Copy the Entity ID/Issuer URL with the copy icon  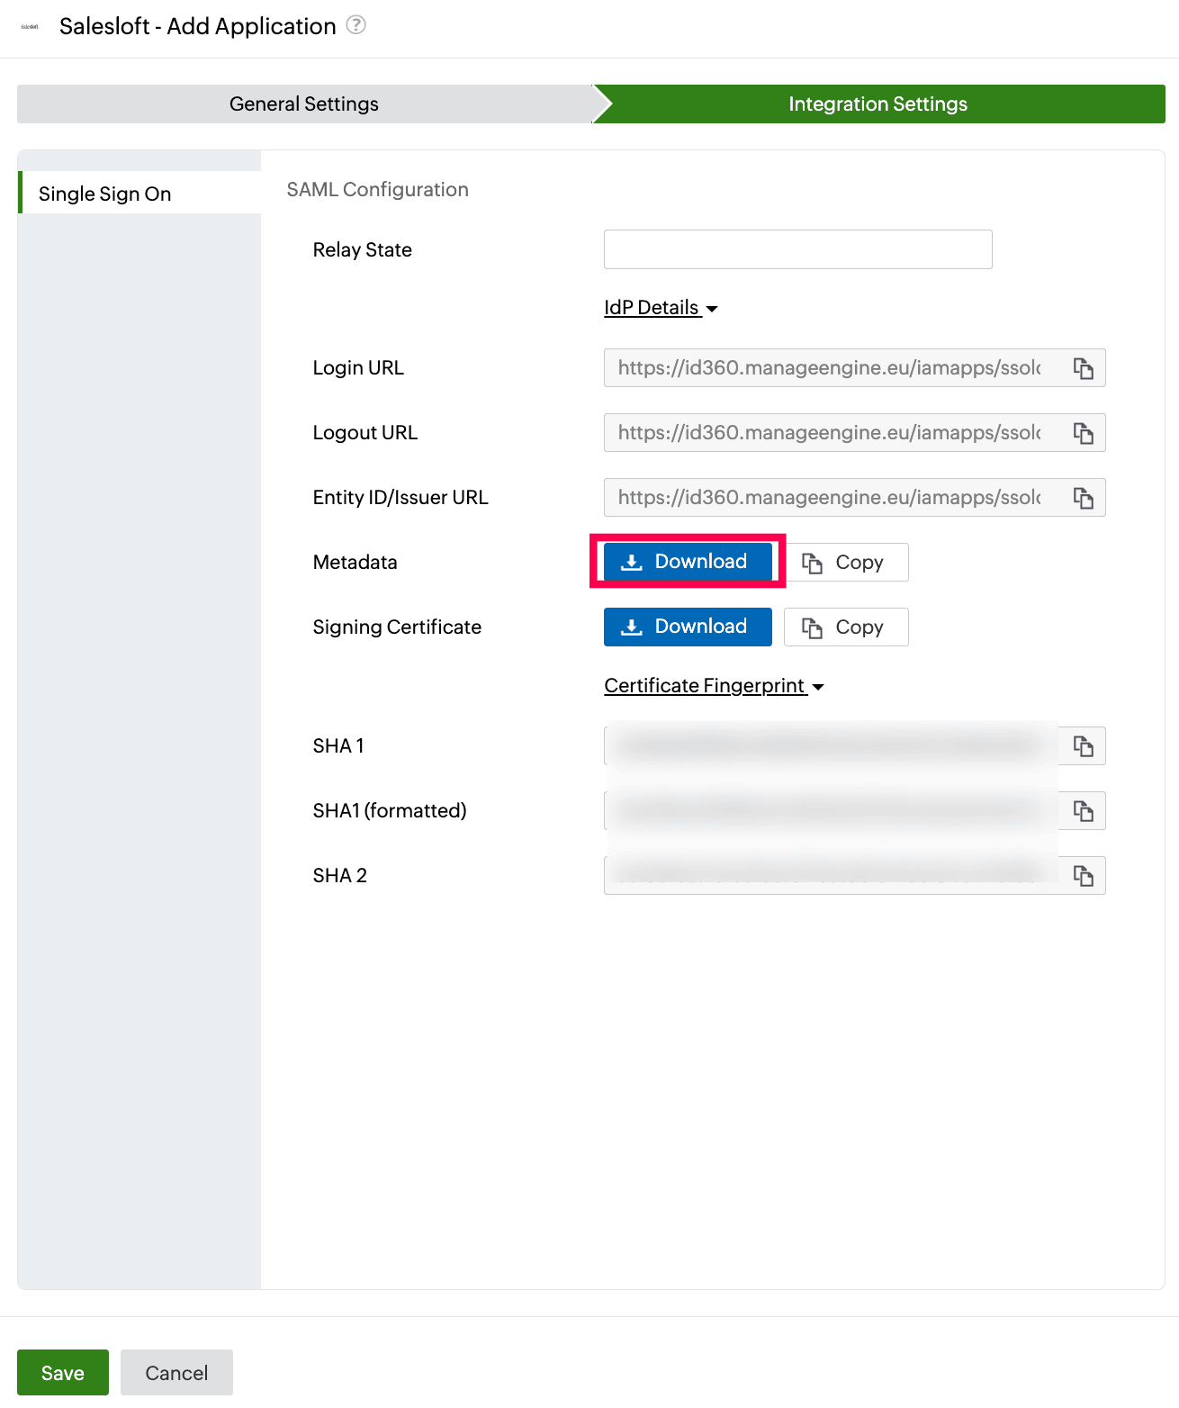pos(1083,497)
